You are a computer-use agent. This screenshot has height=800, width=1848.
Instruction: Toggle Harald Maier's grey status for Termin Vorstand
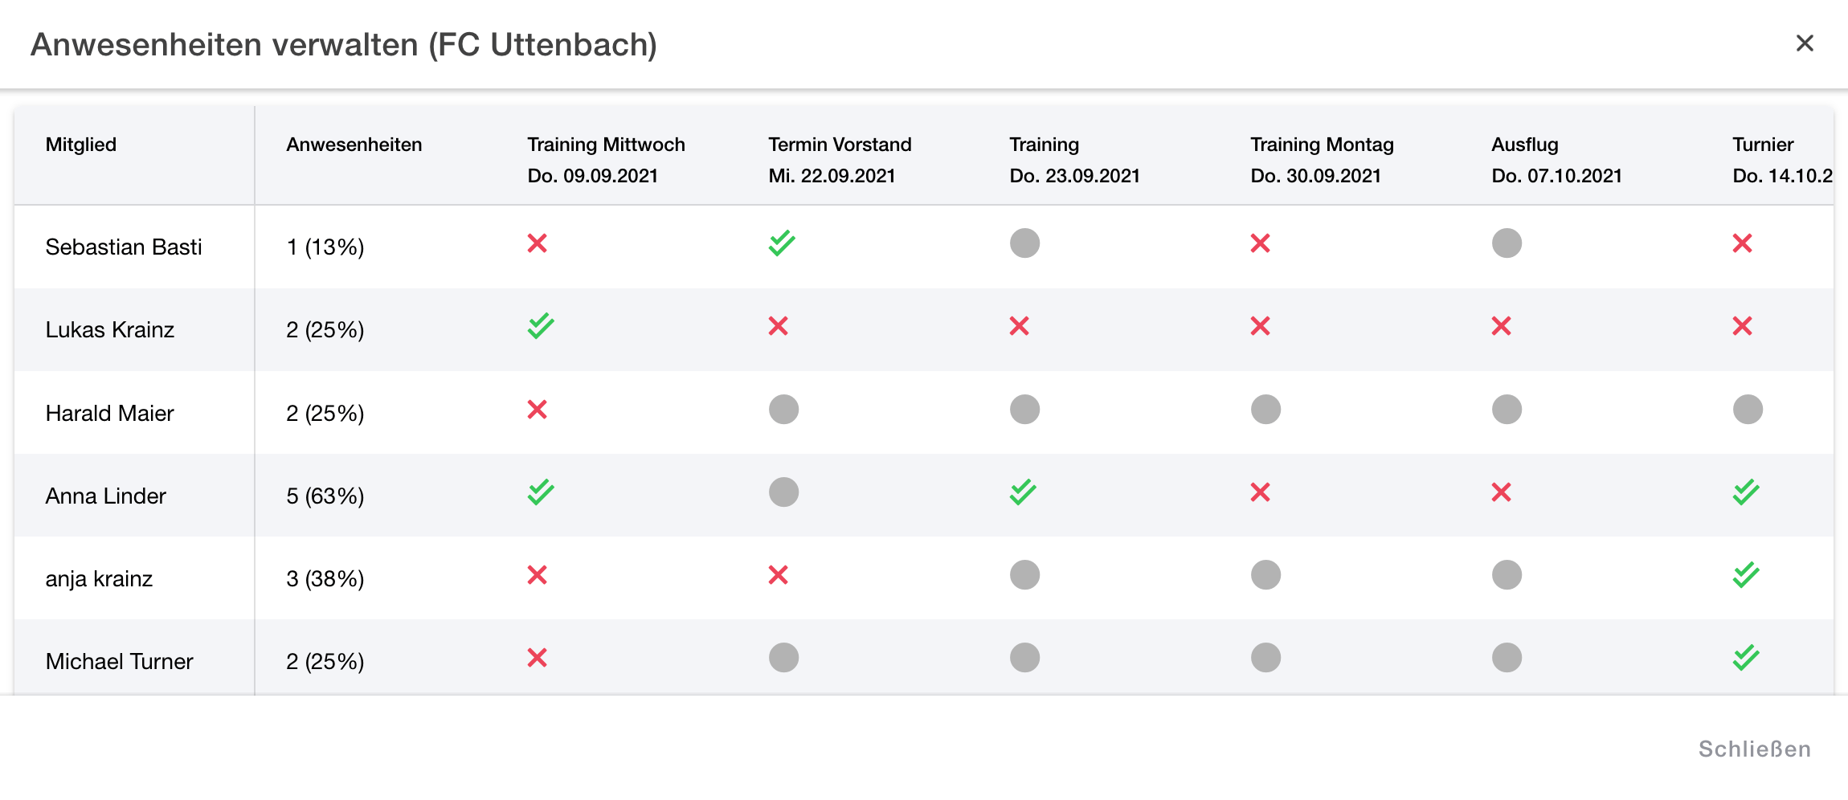click(x=783, y=410)
